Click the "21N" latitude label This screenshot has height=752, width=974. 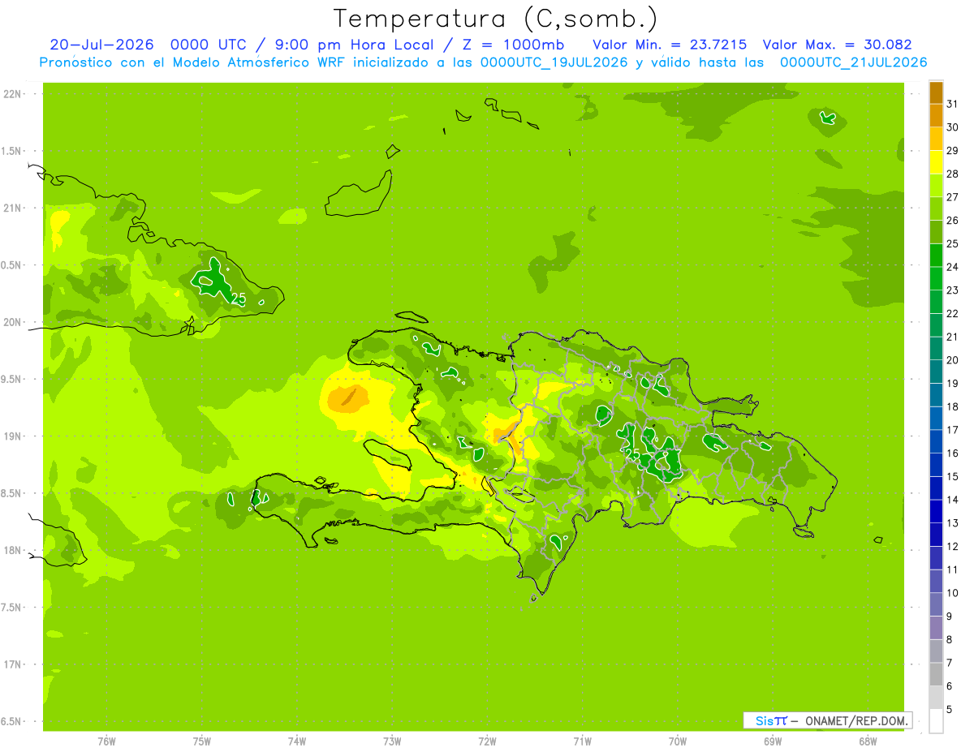point(11,208)
